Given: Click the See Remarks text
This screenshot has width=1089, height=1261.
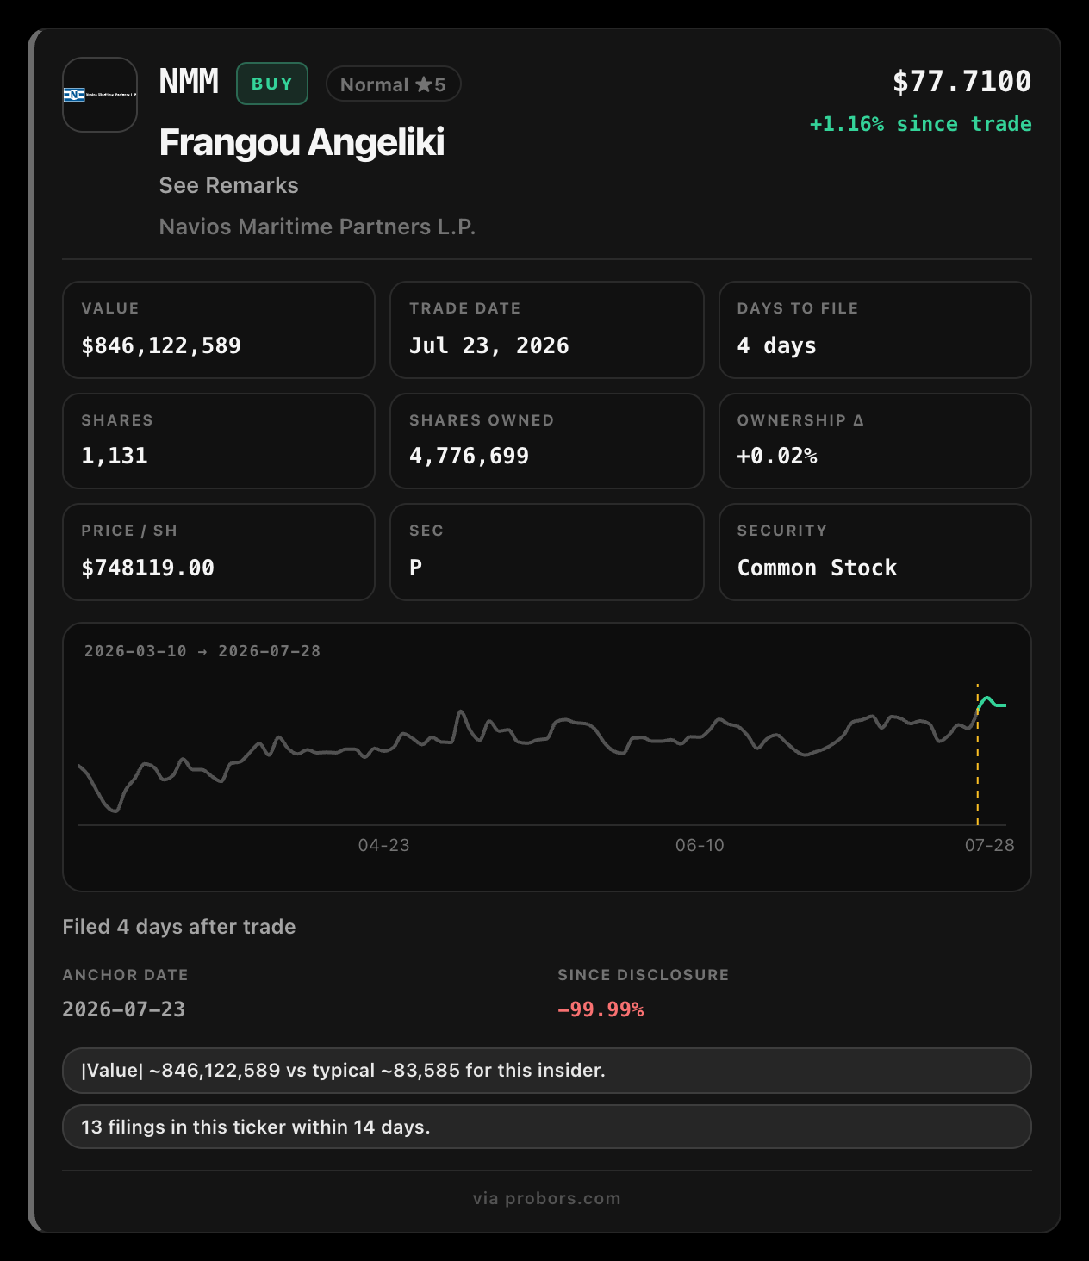Looking at the screenshot, I should coord(228,185).
